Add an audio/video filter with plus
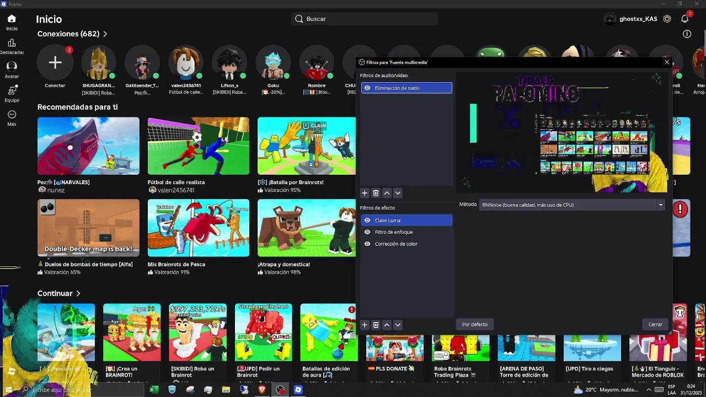Viewport: 706px width, 397px height. (365, 193)
